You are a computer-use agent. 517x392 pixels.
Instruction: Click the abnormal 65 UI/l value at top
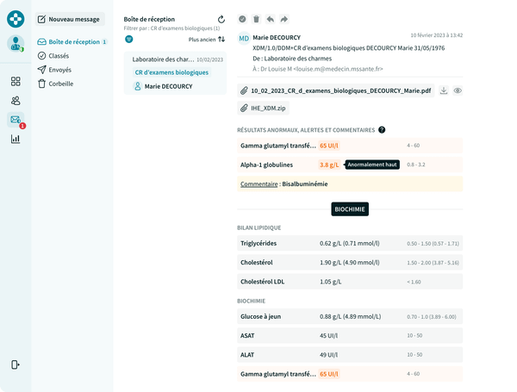click(329, 146)
